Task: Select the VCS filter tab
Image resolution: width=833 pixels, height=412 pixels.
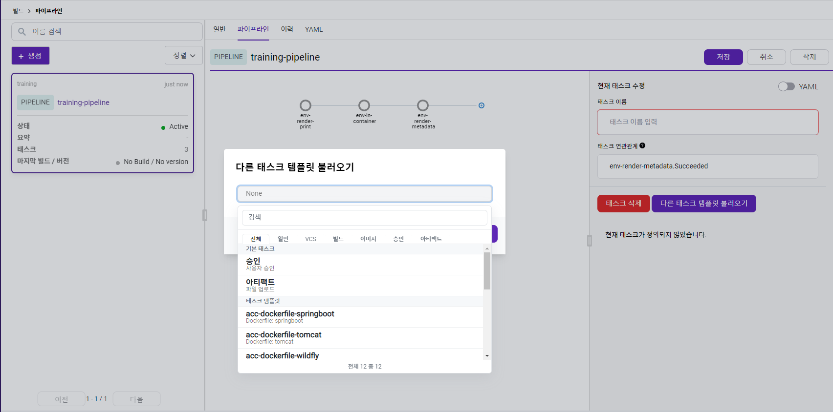Action: coord(310,239)
